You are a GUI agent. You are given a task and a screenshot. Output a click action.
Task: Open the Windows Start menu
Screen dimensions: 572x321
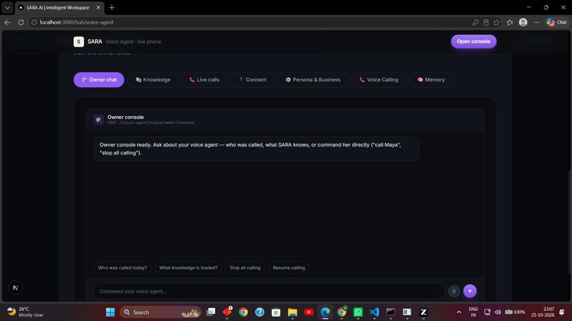click(x=110, y=312)
